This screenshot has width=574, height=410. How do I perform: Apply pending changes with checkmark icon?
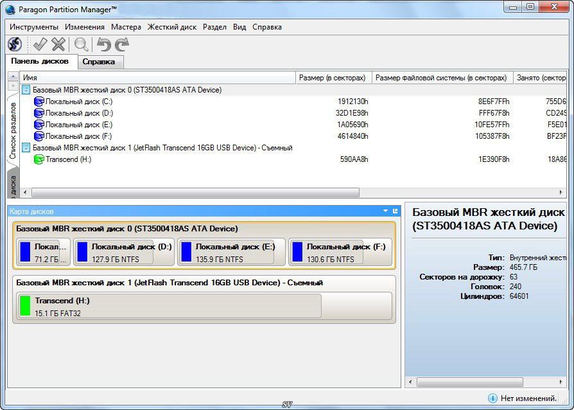point(40,45)
